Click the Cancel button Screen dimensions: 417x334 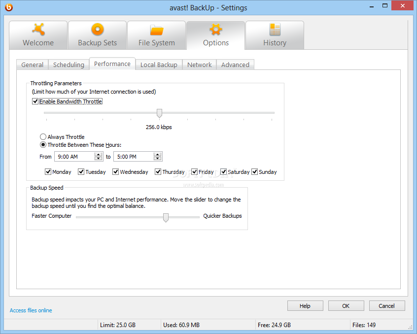(387, 306)
